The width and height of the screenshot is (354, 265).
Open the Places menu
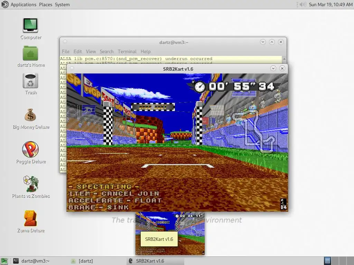[46, 4]
